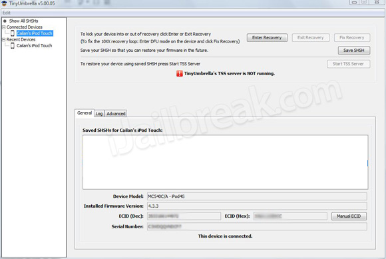Switch to the Advanced tab
Viewport: 386px width, 259px height.
tap(116, 113)
